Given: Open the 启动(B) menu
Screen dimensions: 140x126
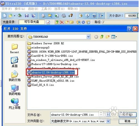Looking at the screenshot, I should coord(33,9).
